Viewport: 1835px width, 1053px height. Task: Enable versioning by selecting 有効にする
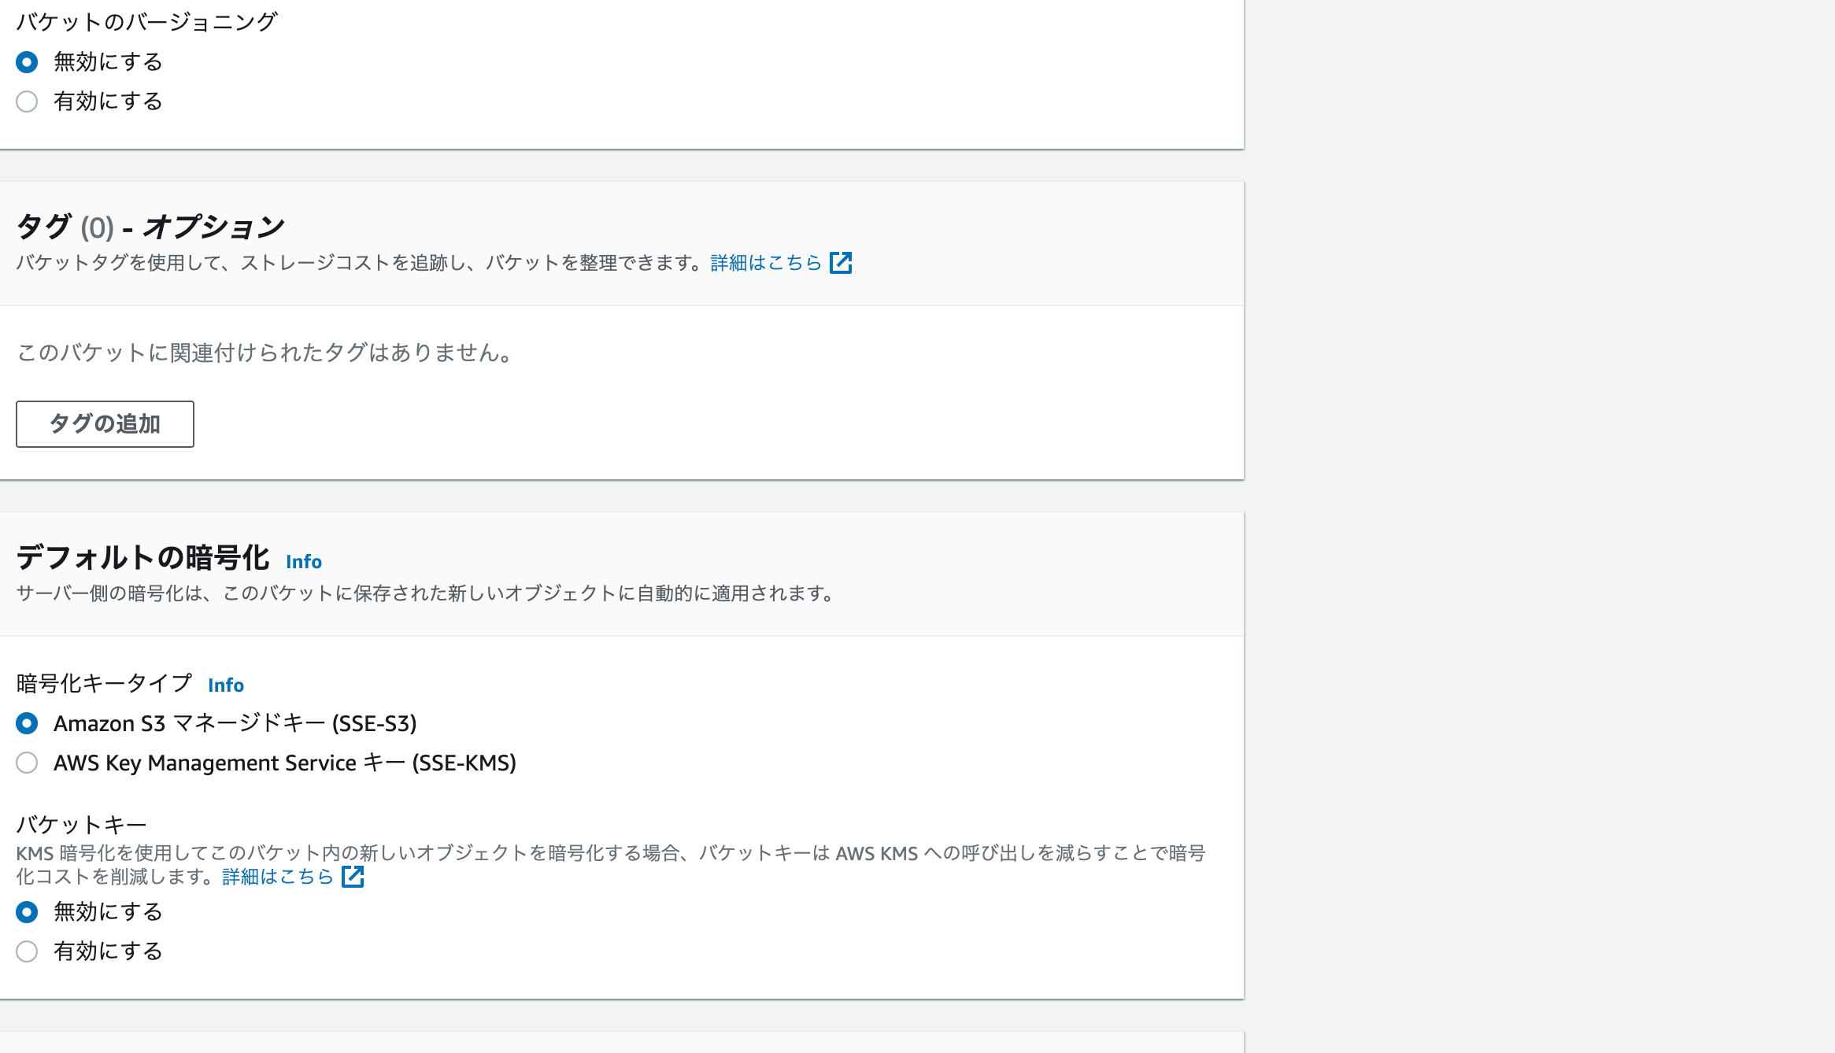(28, 101)
